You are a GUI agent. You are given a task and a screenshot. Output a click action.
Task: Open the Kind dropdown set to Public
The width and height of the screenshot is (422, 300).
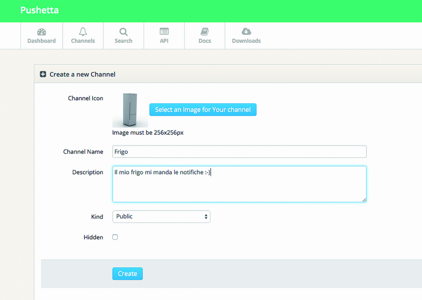pyautogui.click(x=161, y=216)
